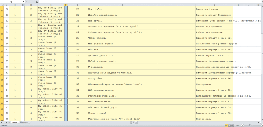Viewport: 263px width, 127px height.
Task: Click cell 'Моє родинне дерево.'
Action: click(x=123, y=44)
